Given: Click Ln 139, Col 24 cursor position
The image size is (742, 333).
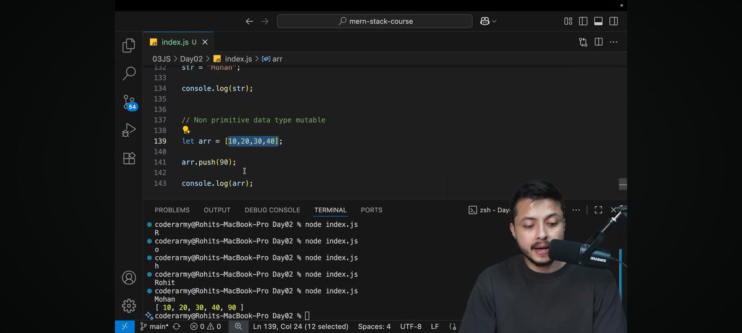Looking at the screenshot, I should point(301,326).
